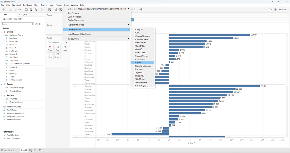Click the Show Me button
Screen dimensions: 290x153
tap(280, 10)
